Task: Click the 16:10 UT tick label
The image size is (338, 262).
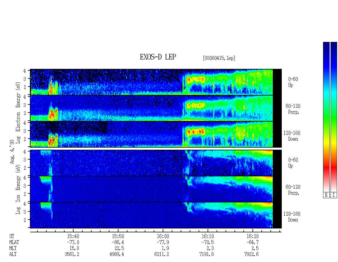Action: [x=208, y=236]
